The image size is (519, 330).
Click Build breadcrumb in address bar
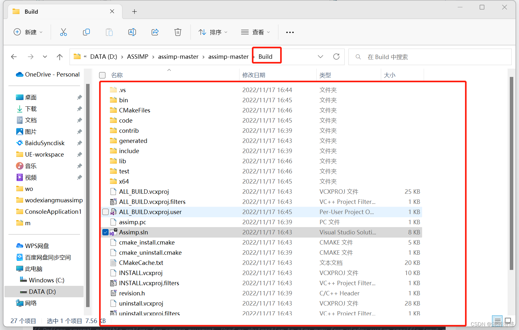point(265,57)
